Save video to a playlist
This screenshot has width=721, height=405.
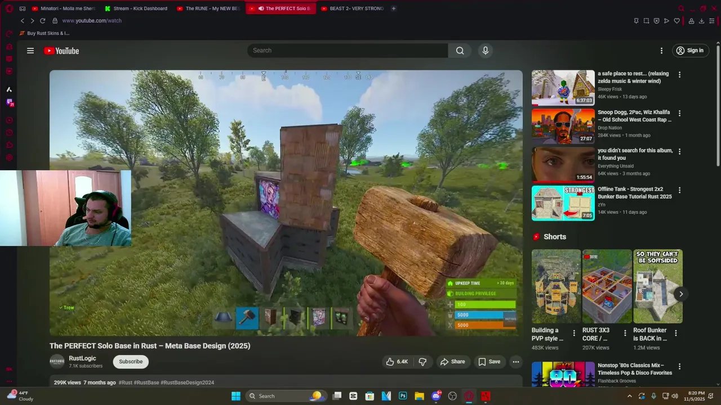489,362
